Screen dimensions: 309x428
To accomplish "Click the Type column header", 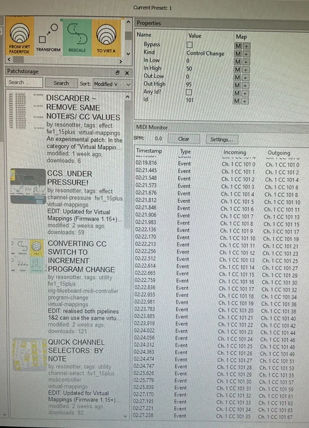I will click(185, 152).
